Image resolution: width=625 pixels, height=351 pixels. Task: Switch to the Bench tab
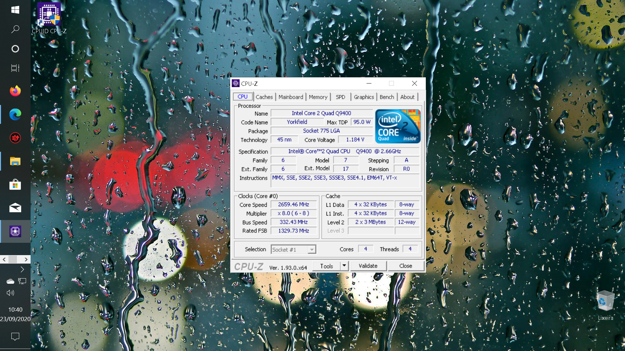(387, 97)
